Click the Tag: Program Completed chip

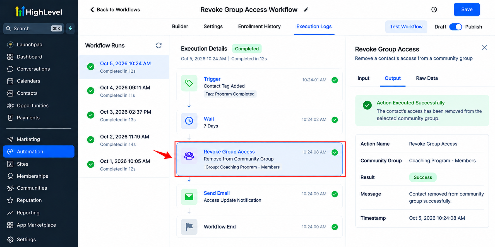(x=230, y=94)
